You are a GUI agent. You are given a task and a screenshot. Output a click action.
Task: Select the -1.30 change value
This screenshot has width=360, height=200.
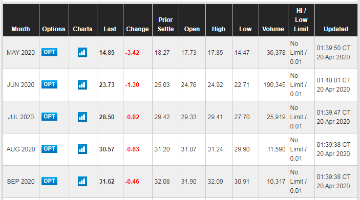132,85
